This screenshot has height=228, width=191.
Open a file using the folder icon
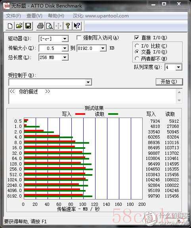[x=19, y=26]
